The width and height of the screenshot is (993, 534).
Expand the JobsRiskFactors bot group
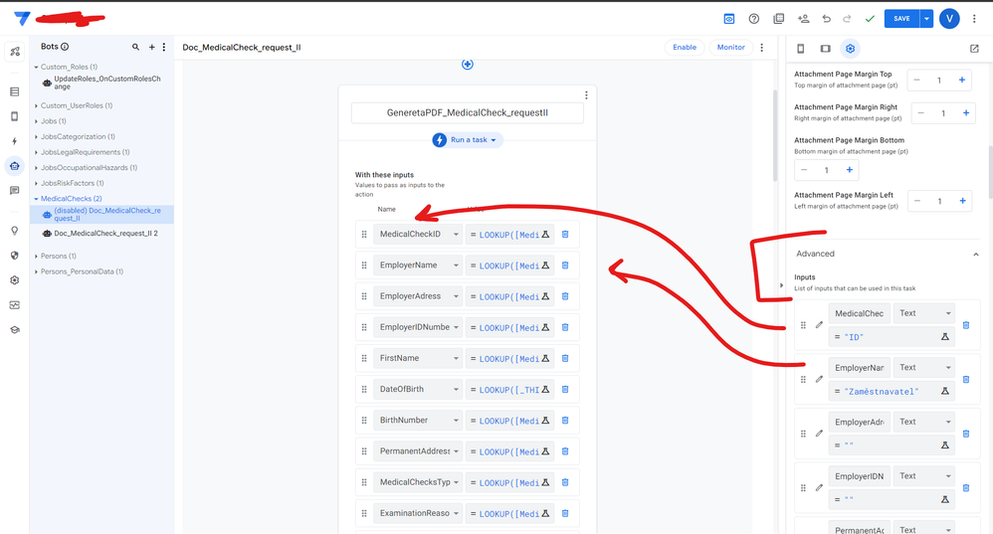point(36,184)
